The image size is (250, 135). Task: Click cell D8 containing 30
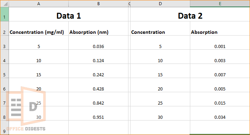(160, 113)
